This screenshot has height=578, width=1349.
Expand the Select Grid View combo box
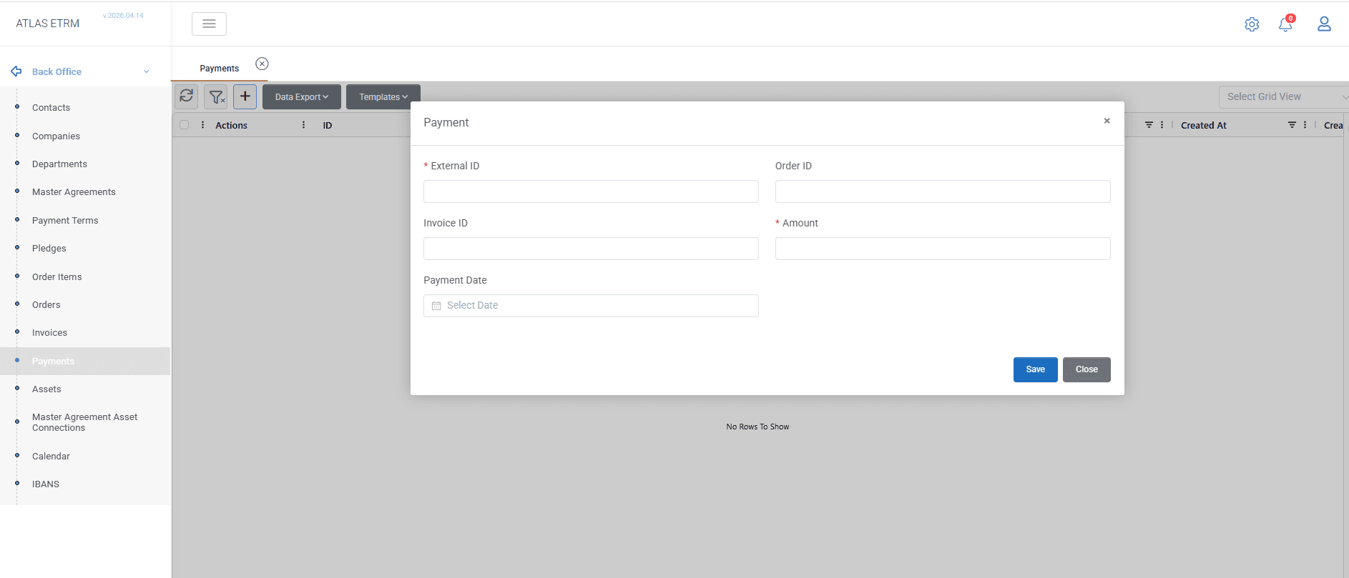pyautogui.click(x=1283, y=96)
